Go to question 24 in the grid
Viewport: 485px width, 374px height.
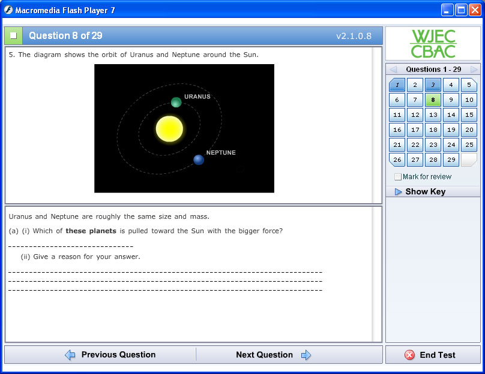click(x=451, y=144)
